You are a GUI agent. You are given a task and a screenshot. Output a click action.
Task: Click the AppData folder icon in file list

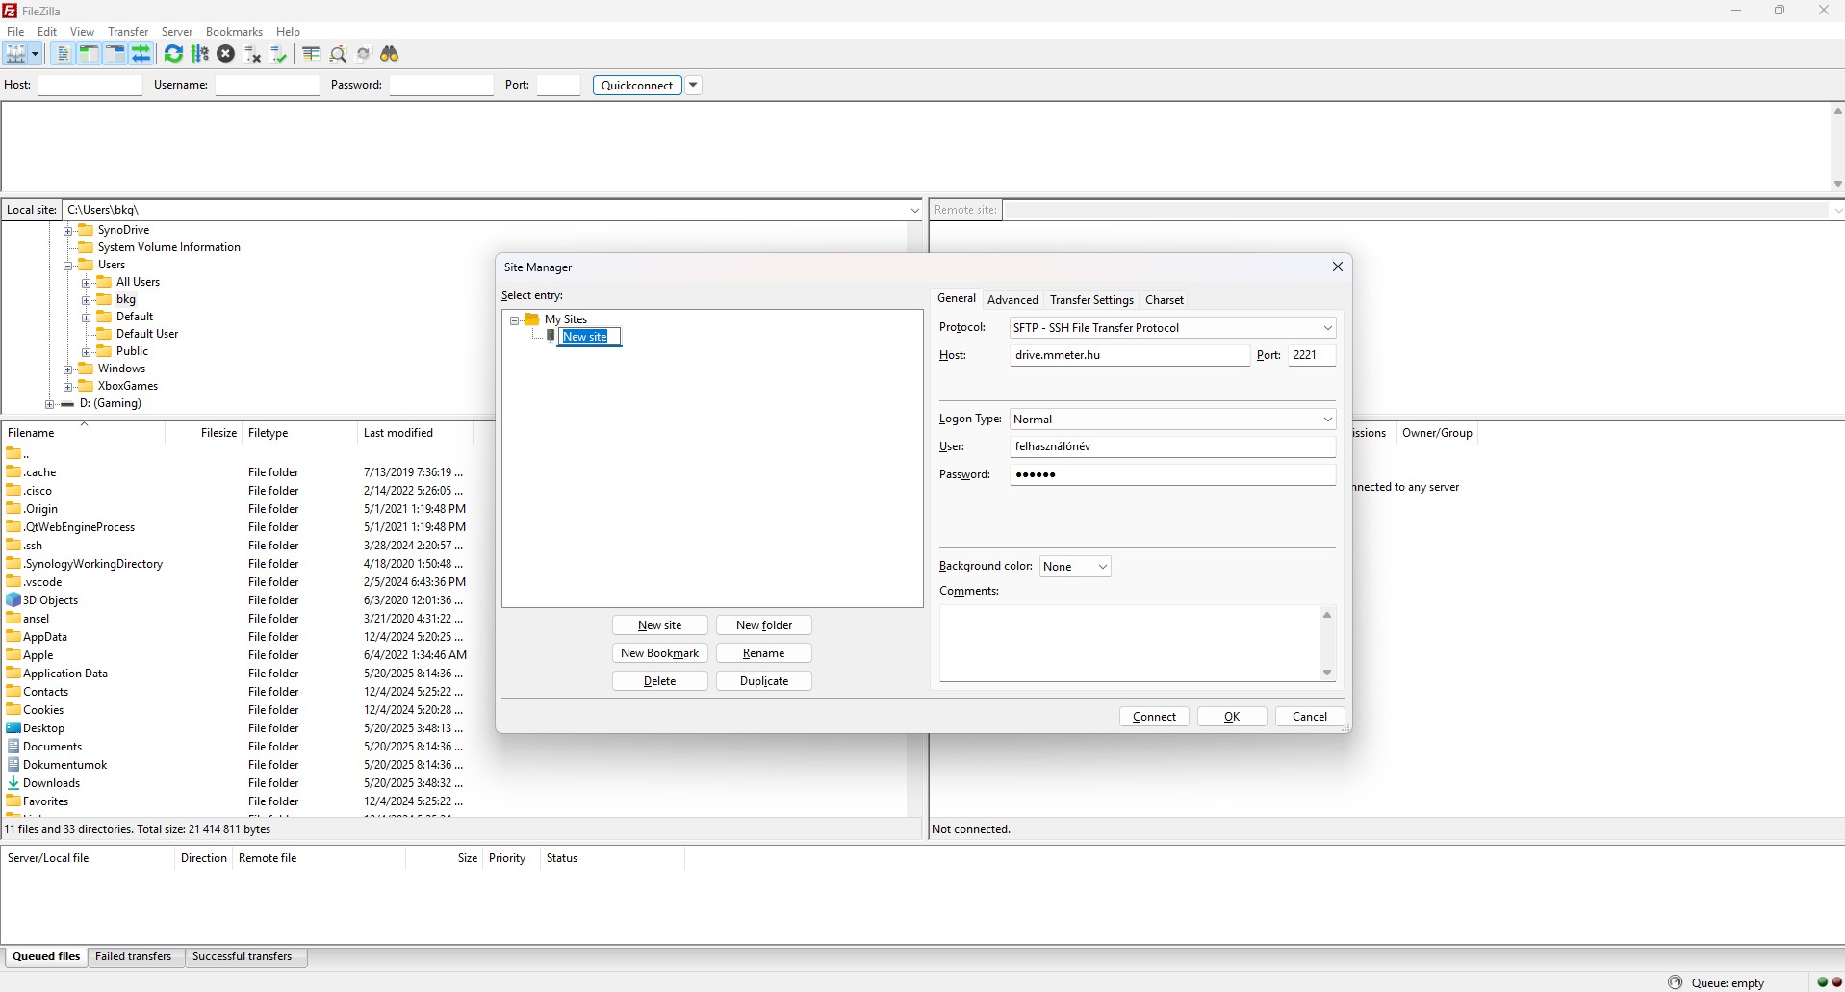(13, 637)
